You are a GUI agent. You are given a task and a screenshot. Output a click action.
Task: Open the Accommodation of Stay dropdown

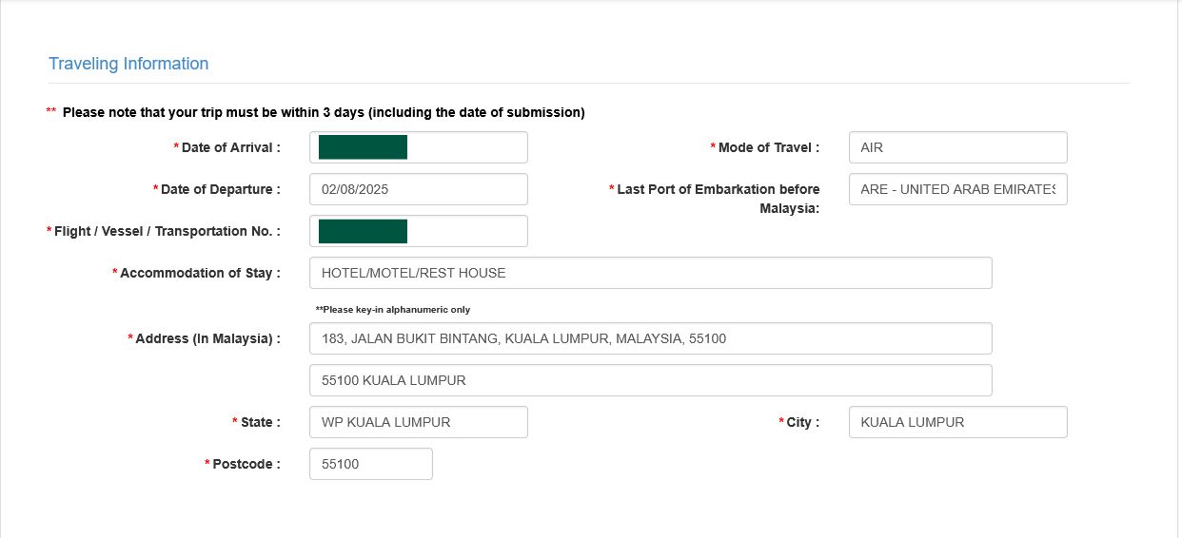point(650,273)
